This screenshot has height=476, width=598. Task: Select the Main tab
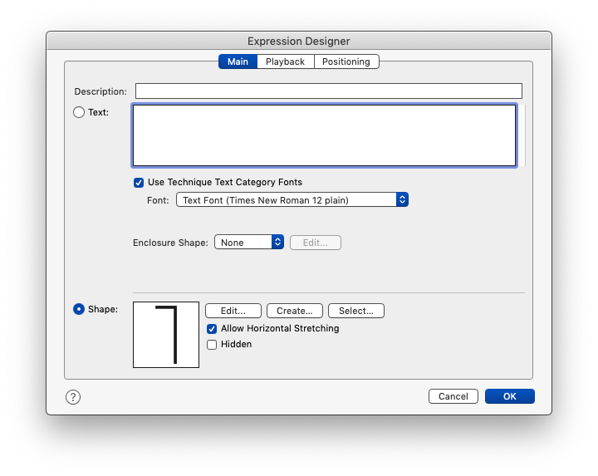(x=238, y=61)
